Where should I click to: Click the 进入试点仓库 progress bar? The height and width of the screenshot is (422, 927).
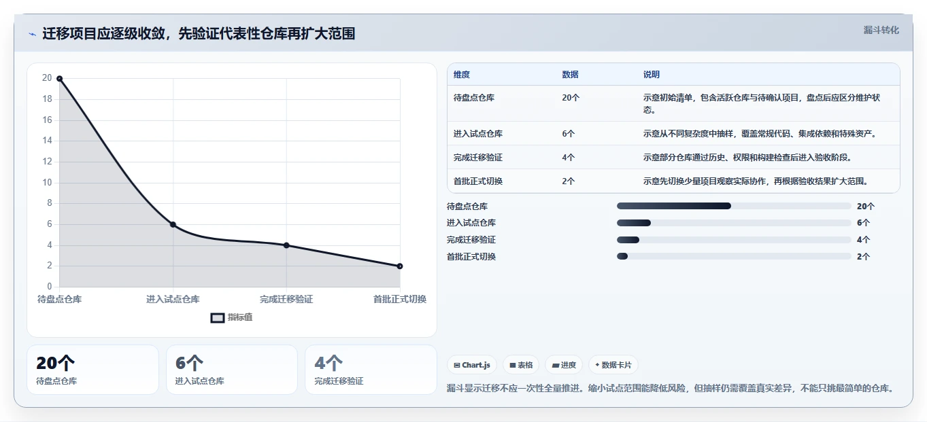[x=734, y=223]
